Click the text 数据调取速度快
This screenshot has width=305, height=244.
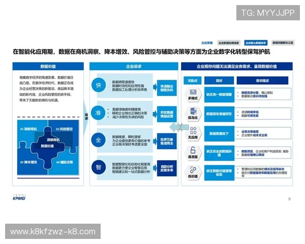(123, 82)
